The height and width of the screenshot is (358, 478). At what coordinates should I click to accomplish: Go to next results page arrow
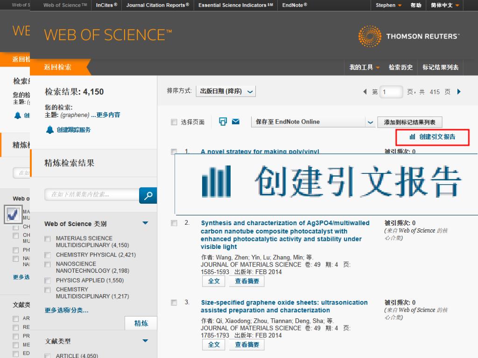tap(459, 92)
